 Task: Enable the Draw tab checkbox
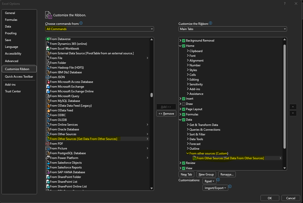pos(184,104)
